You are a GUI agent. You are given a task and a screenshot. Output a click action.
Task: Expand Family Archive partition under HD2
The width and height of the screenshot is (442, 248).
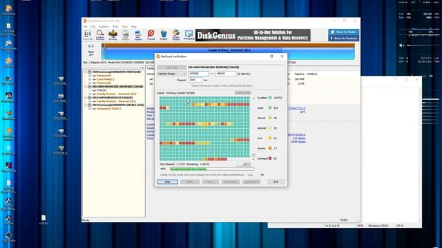click(x=90, y=101)
